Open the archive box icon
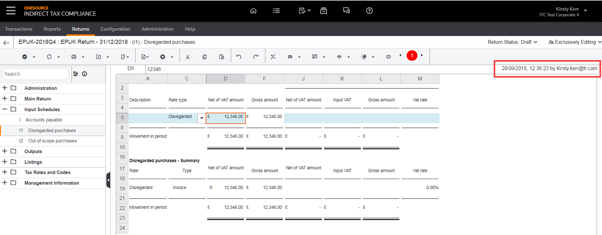The width and height of the screenshot is (602, 235). [x=323, y=11]
